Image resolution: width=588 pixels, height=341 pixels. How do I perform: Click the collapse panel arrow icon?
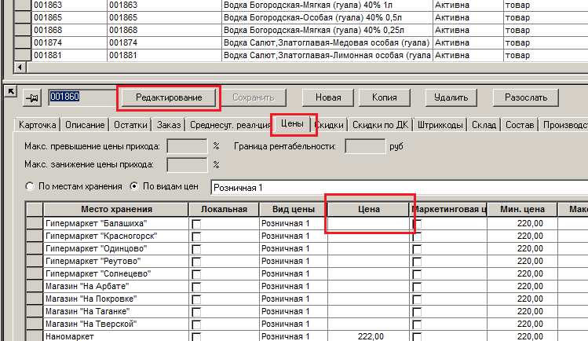click(10, 91)
